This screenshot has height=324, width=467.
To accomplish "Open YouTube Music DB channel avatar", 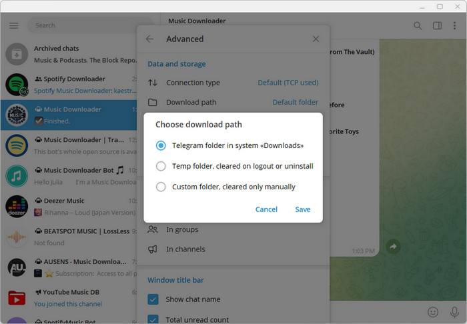I will 17,298.
